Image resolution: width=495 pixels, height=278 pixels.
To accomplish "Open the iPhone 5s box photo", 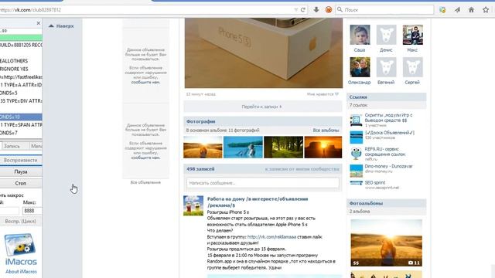I will (x=263, y=53).
